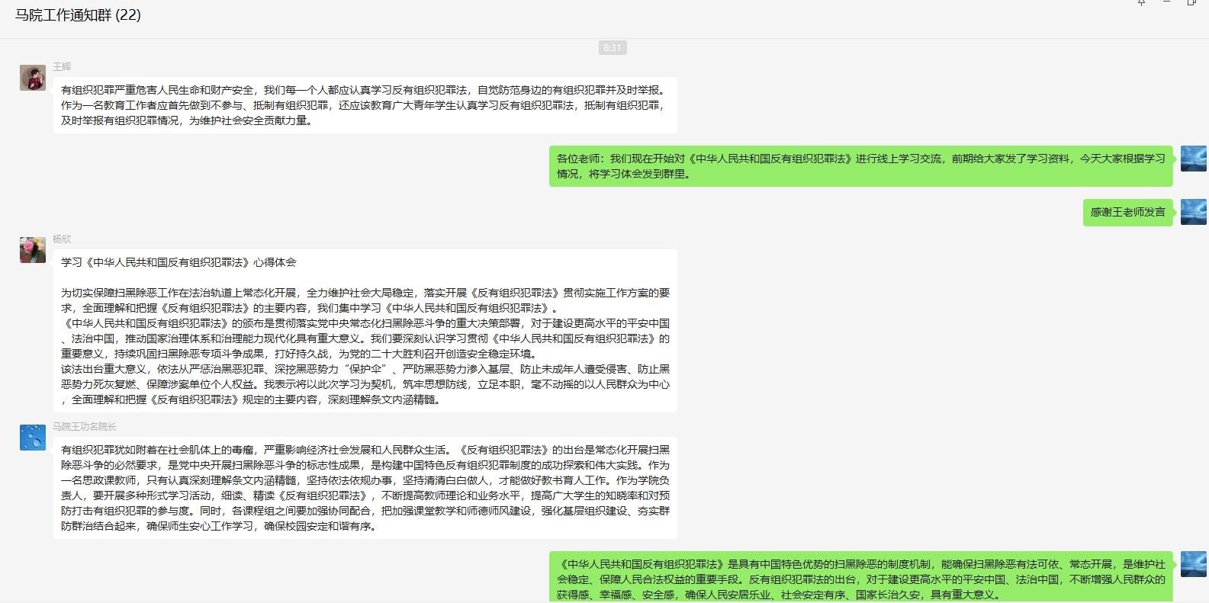This screenshot has width=1209, height=603.
Task: Restore down the chat window
Action: (x=1191, y=3)
